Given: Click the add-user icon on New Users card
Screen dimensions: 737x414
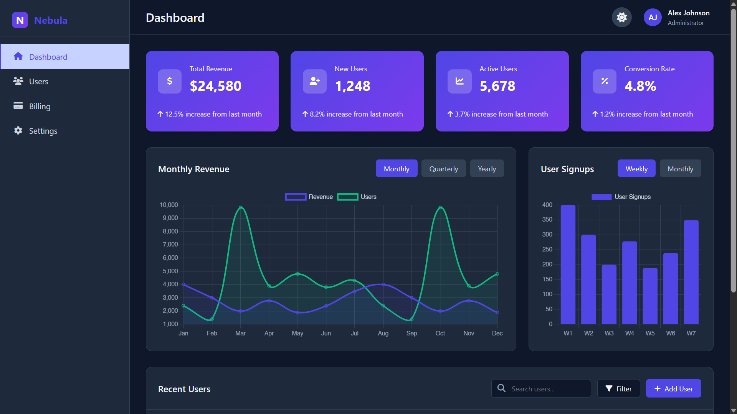Looking at the screenshot, I should tap(314, 81).
